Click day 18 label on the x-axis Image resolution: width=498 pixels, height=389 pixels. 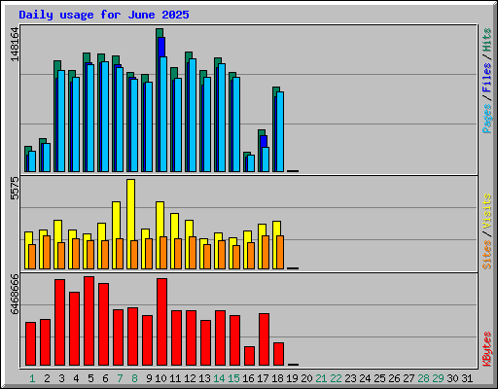pos(277,378)
